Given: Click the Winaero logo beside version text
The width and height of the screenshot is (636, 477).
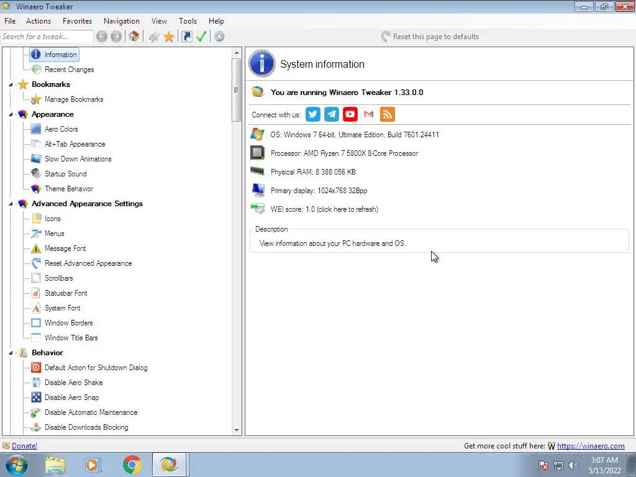Looking at the screenshot, I should pos(258,92).
